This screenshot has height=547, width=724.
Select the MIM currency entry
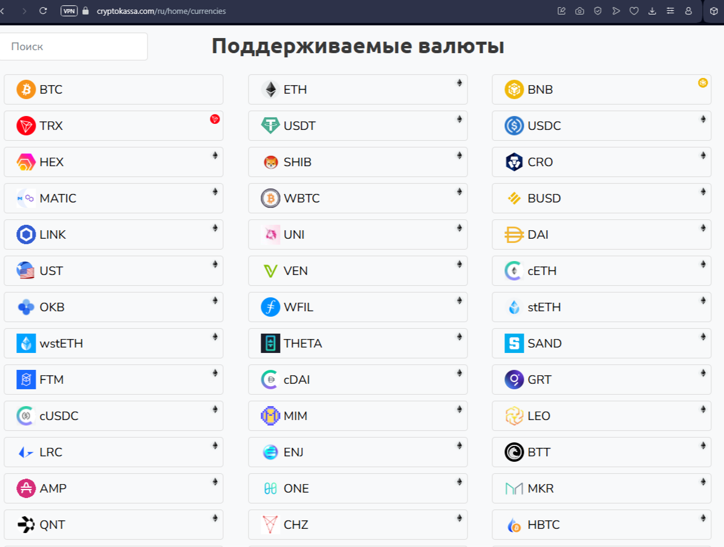pos(358,416)
